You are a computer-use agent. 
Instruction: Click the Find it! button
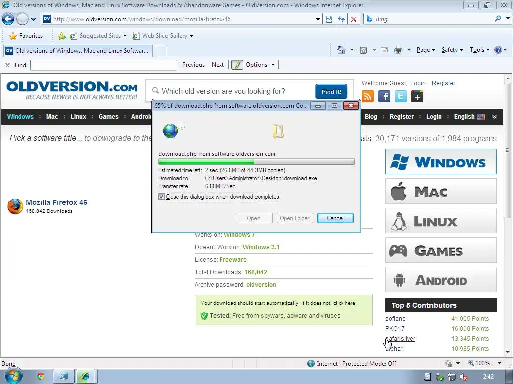(331, 92)
